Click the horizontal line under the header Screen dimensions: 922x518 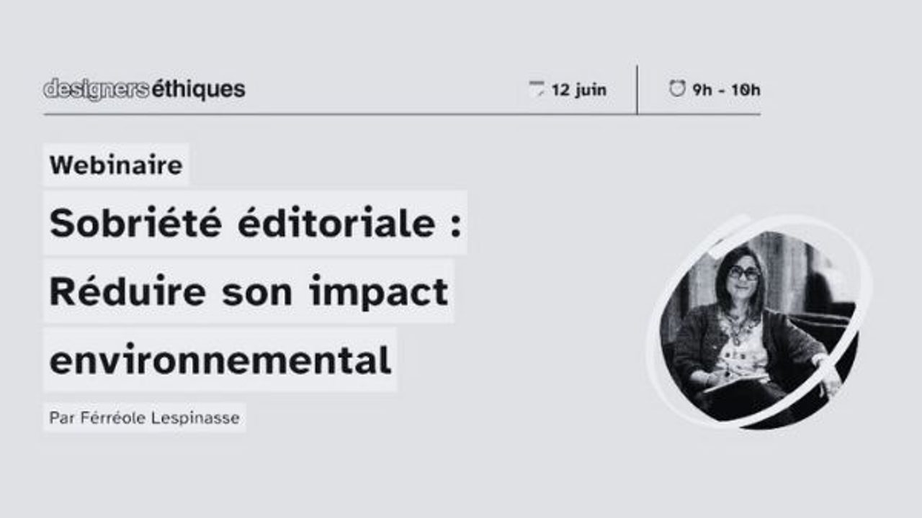pos(402,114)
